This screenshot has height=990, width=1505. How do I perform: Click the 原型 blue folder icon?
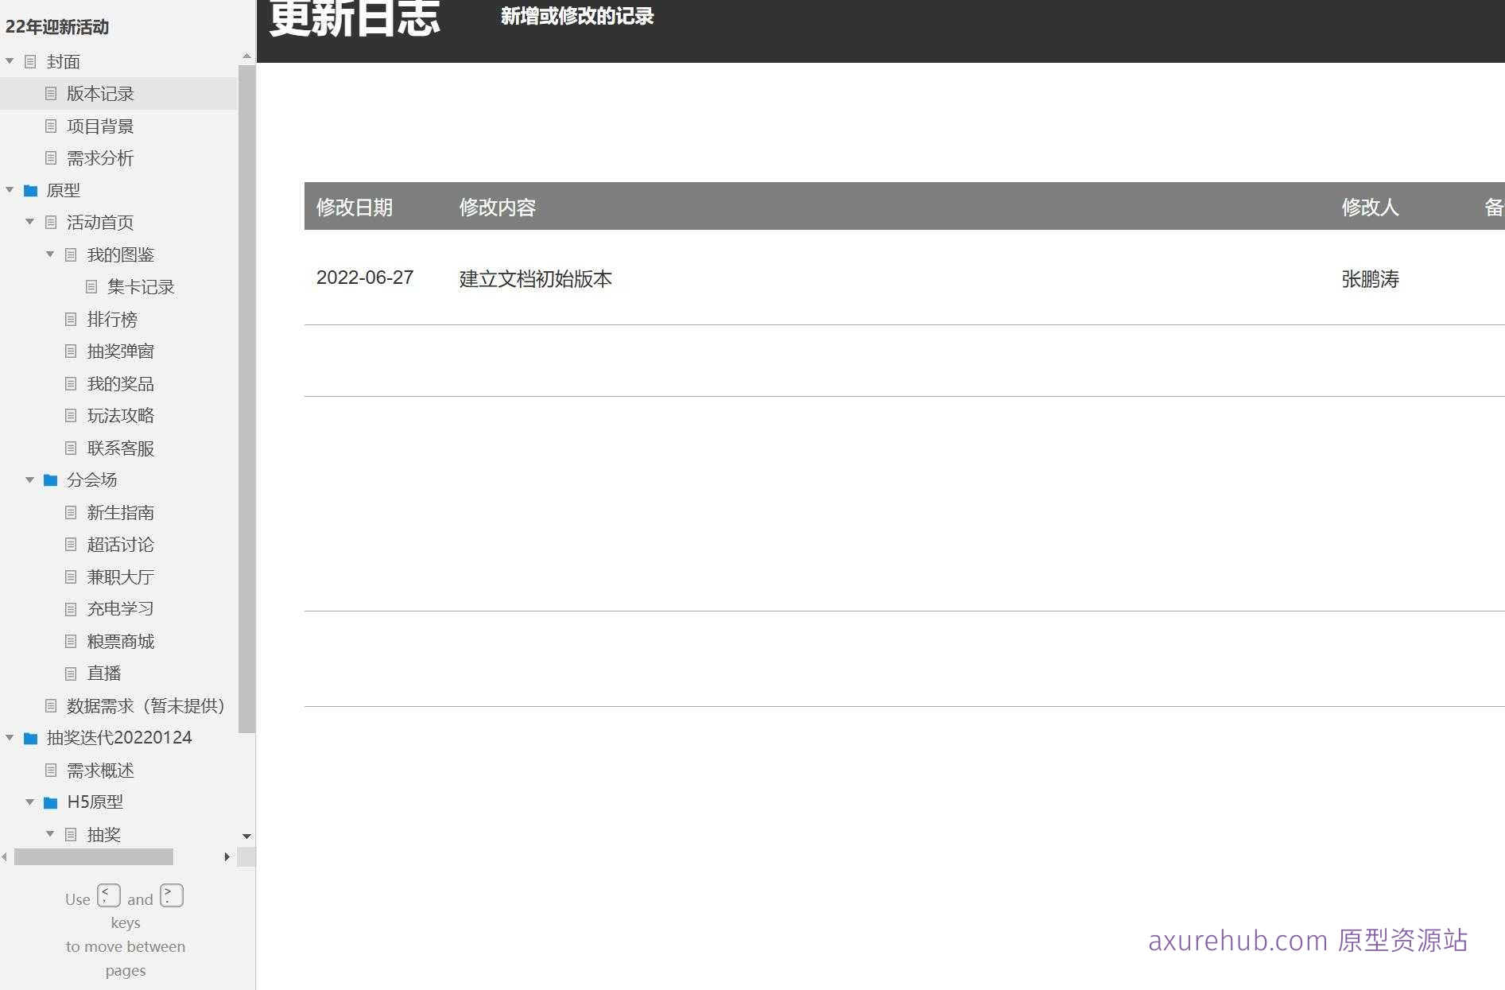click(31, 190)
